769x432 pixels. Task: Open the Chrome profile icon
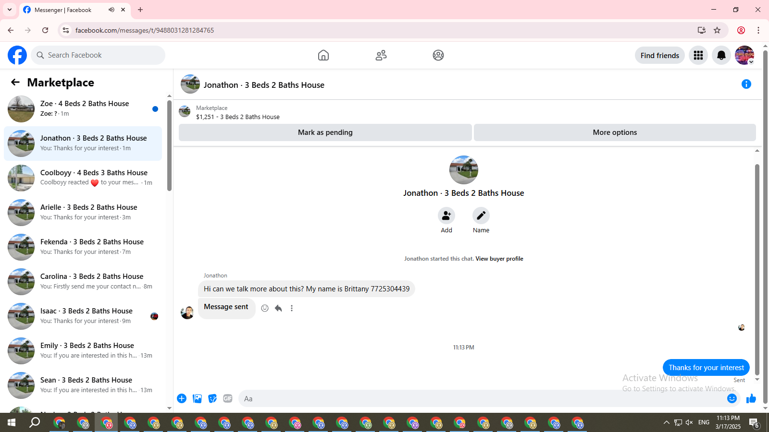pos(741,30)
